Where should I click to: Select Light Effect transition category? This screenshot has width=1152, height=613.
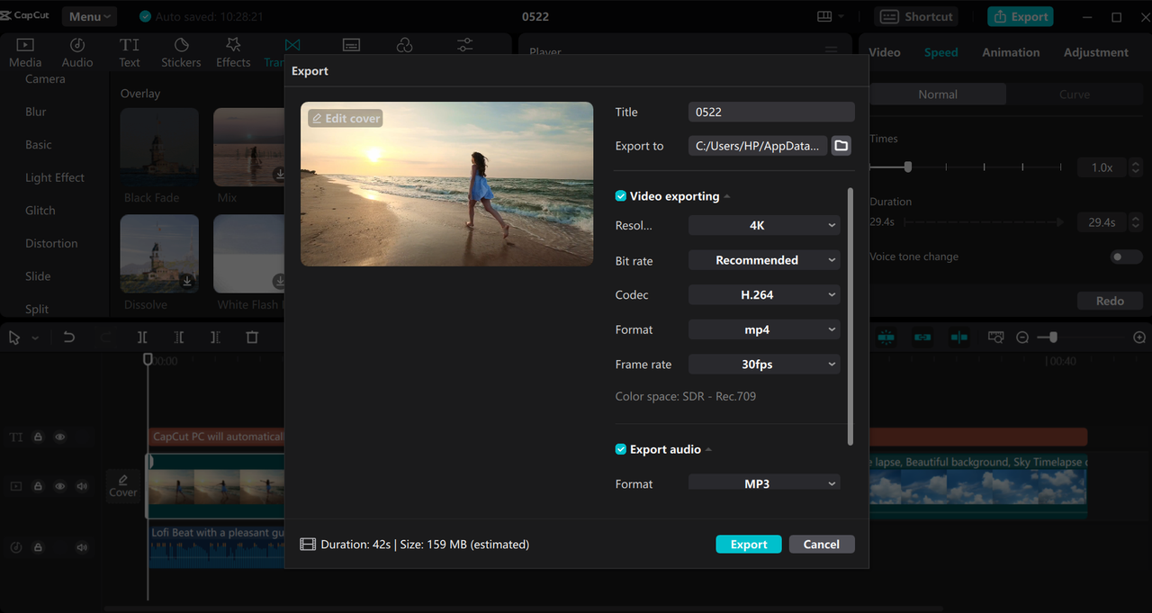coord(55,177)
